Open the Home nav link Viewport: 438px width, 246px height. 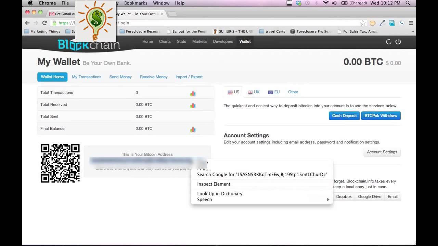click(x=147, y=41)
